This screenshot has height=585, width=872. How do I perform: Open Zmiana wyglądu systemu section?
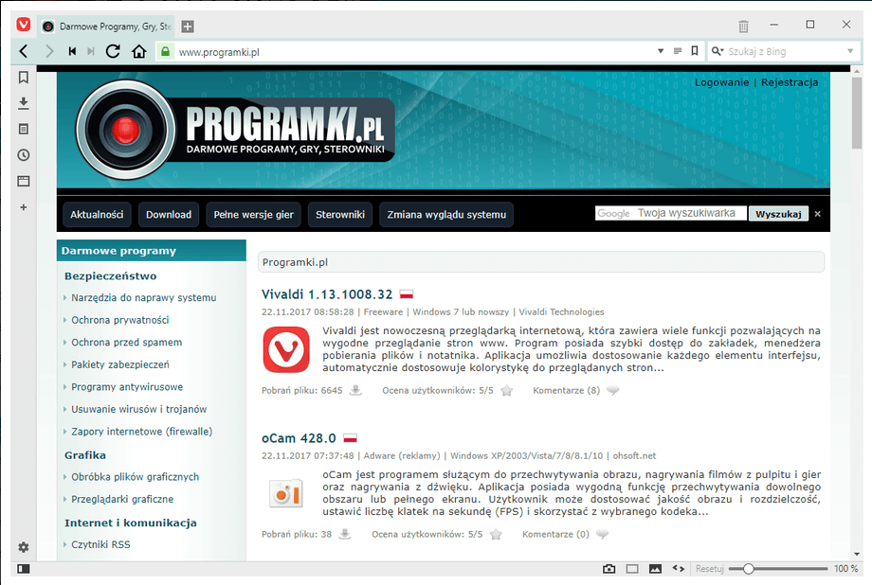click(446, 215)
